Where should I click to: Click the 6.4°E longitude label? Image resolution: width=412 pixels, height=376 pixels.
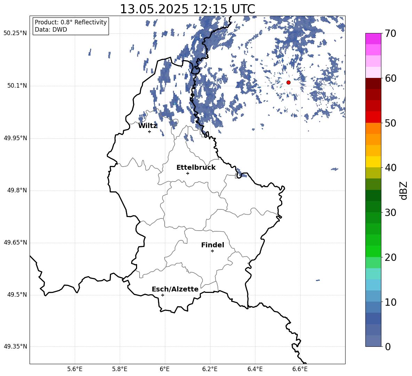[x=255, y=369]
